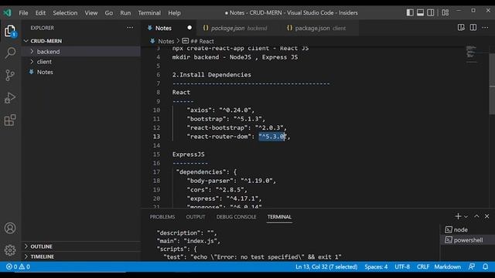This screenshot has width=495, height=278.
Task: Change language mode via Markdown entry
Action: tap(447, 266)
